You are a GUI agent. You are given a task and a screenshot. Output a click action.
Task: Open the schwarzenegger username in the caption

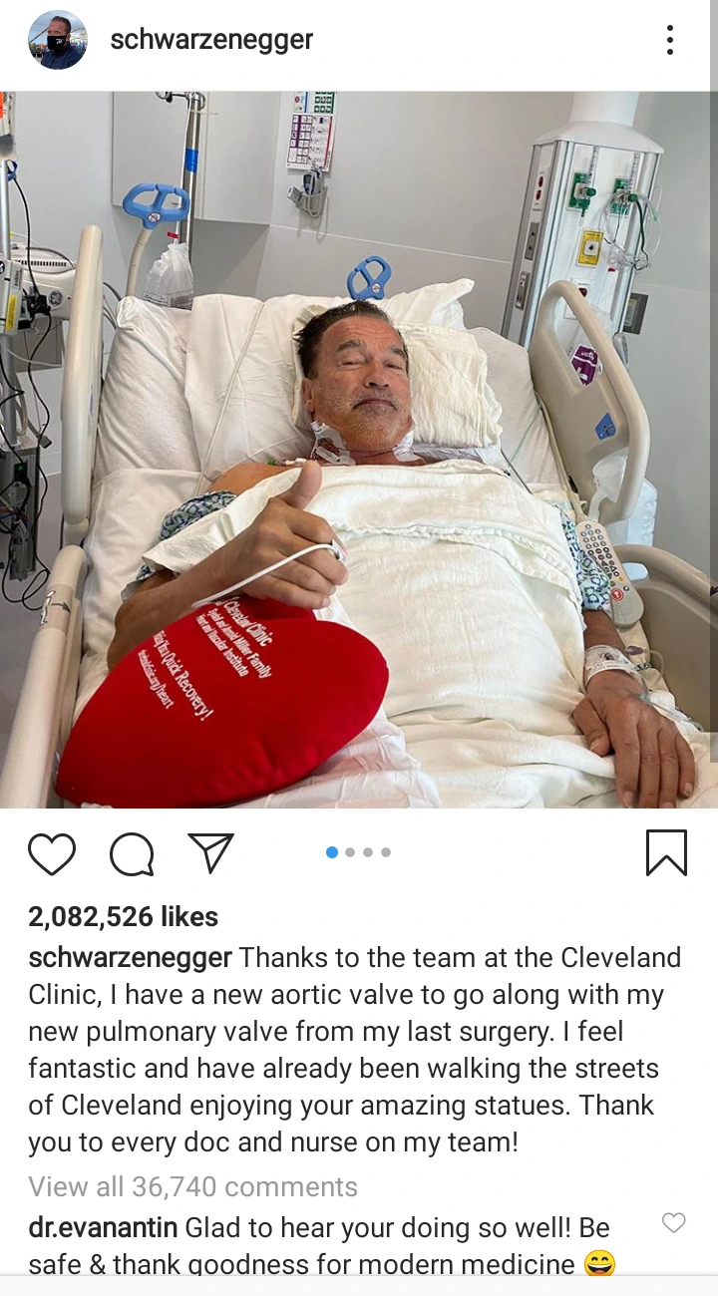[x=130, y=958]
